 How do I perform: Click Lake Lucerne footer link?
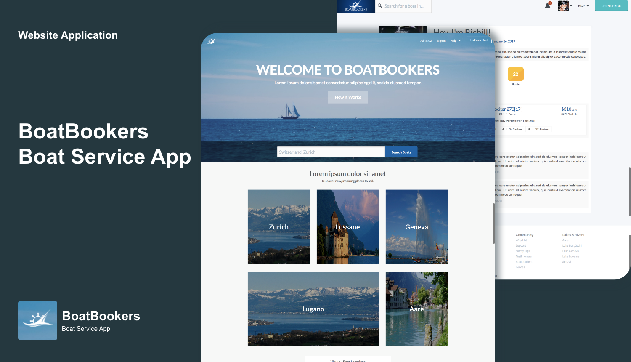[571, 256]
